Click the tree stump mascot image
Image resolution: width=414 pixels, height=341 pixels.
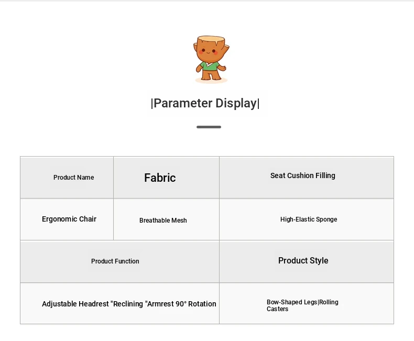click(x=211, y=59)
